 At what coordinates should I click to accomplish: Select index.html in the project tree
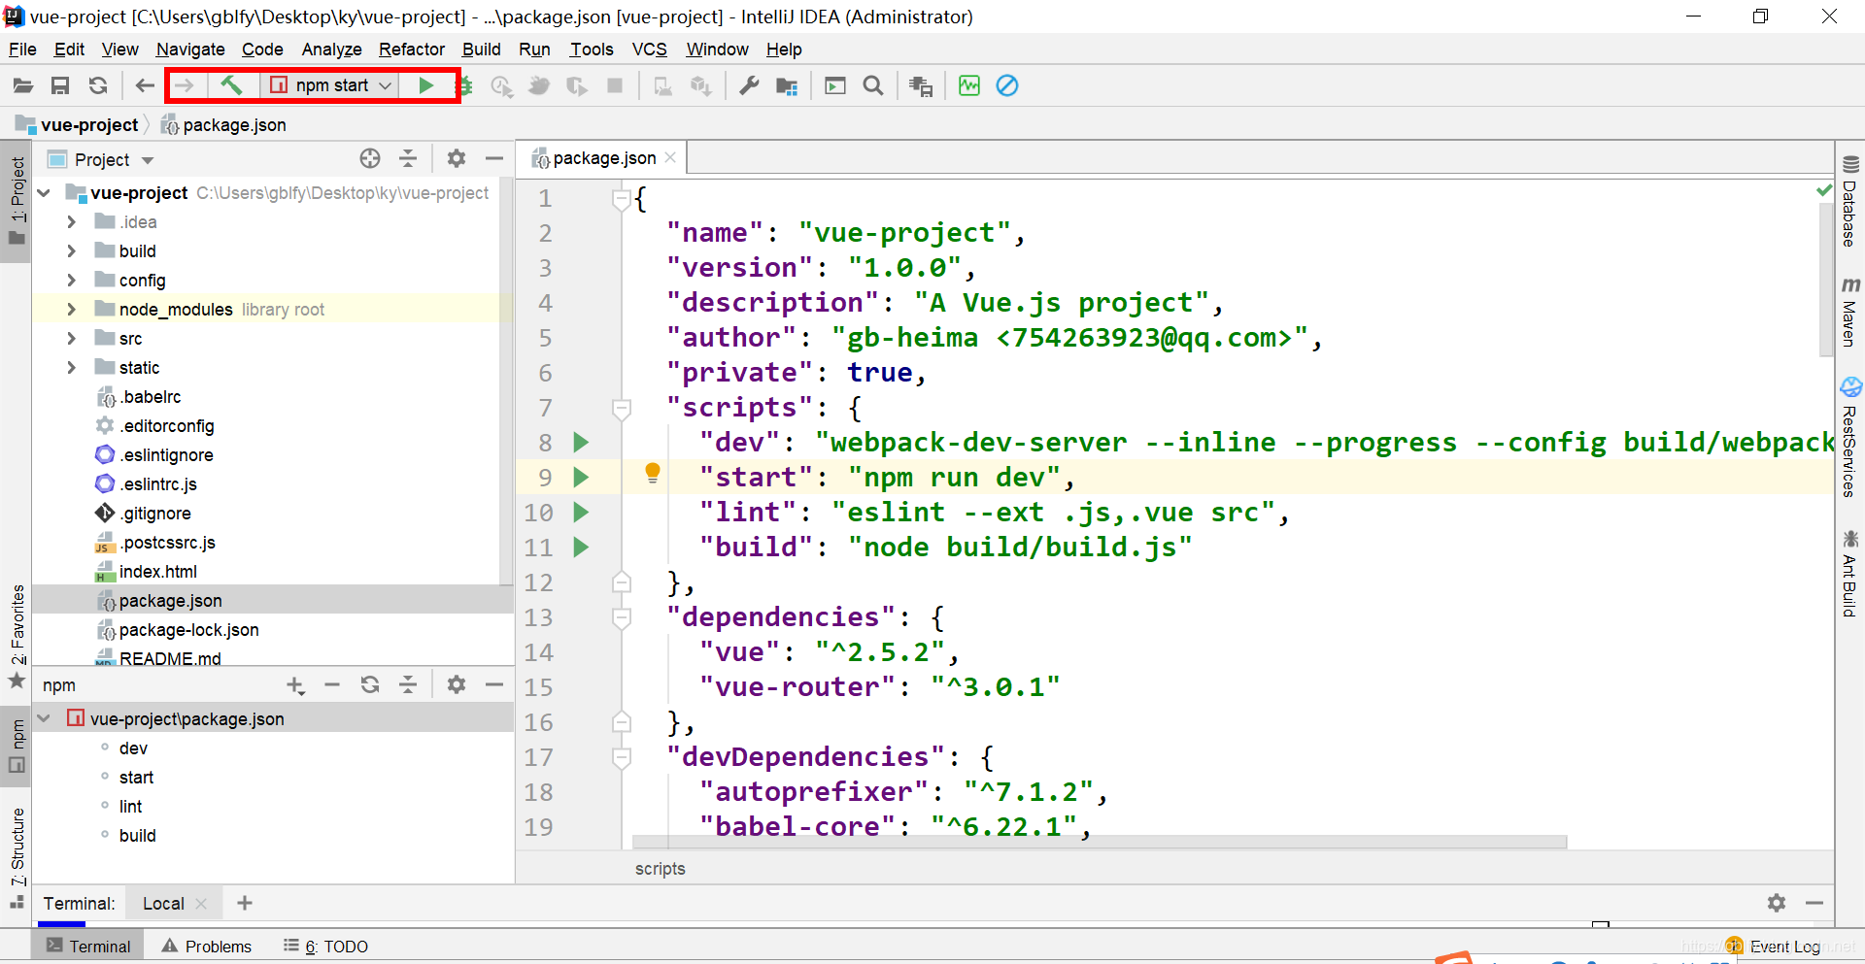(157, 572)
